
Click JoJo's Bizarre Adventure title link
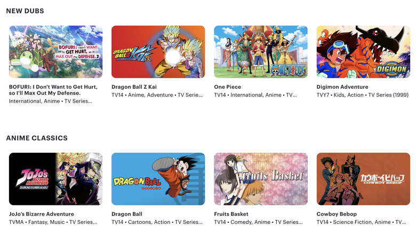(42, 214)
